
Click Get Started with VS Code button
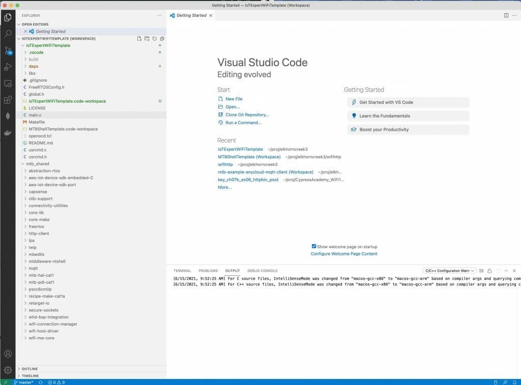click(x=408, y=102)
